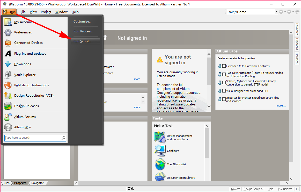Open the View menu

(33, 12)
